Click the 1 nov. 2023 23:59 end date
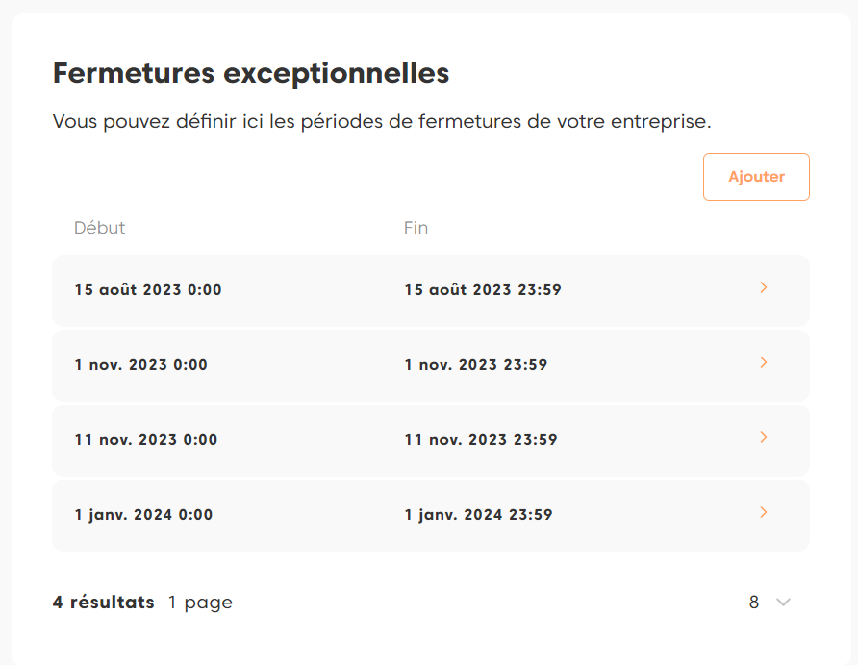This screenshot has width=858, height=665. coord(476,364)
